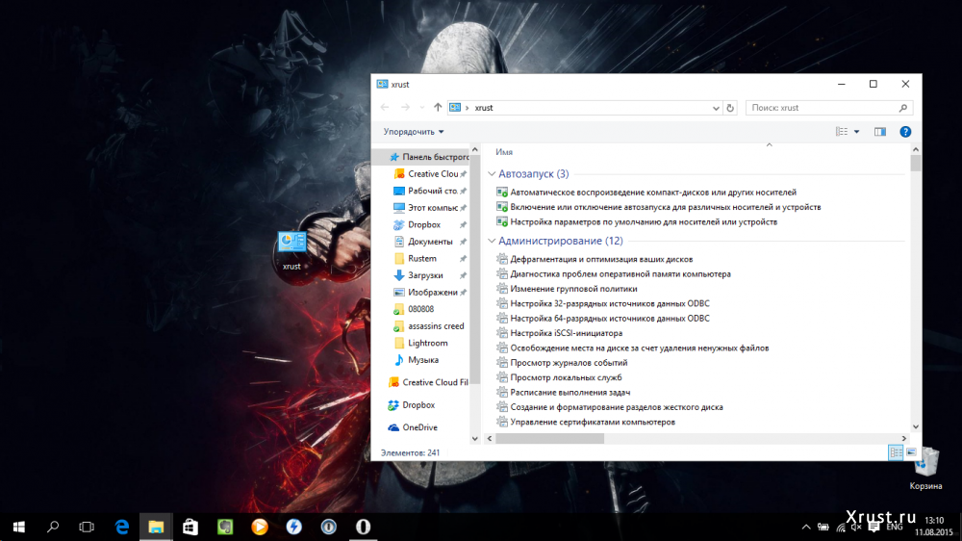Open Документы in the sidebar
The width and height of the screenshot is (962, 541).
(428, 242)
